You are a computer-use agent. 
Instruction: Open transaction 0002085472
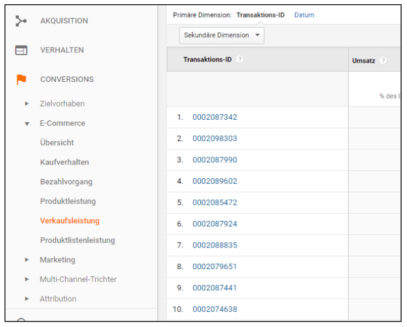point(215,203)
